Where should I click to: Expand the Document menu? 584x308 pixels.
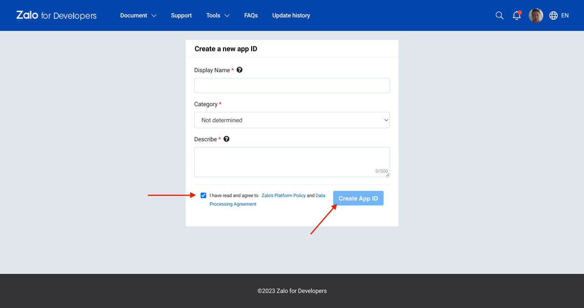click(138, 16)
